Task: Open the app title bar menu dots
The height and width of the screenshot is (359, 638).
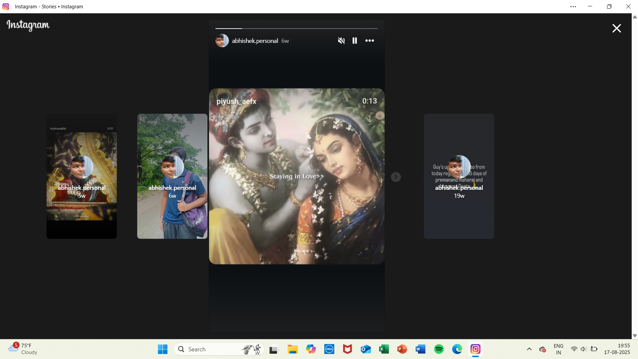Action: (x=573, y=7)
